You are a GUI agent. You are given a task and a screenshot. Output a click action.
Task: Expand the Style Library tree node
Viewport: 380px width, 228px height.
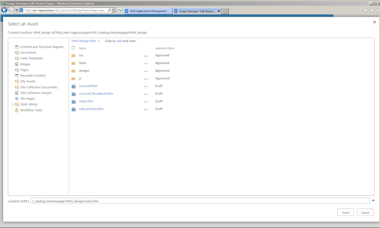(13, 104)
